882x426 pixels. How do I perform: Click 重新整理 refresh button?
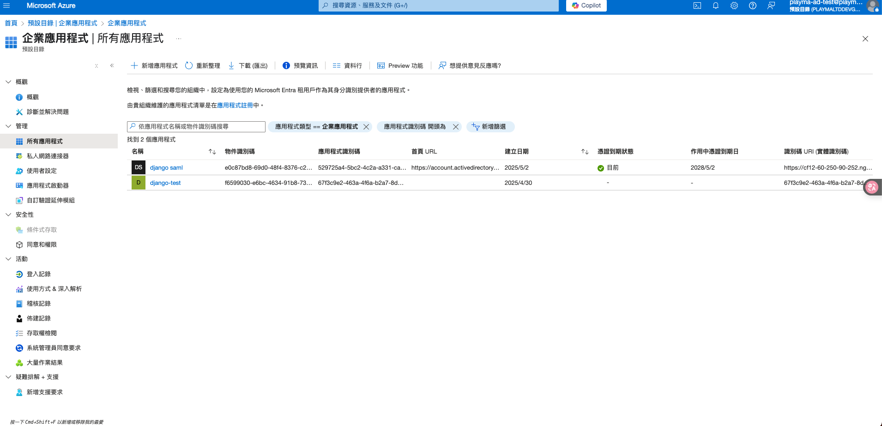point(203,65)
